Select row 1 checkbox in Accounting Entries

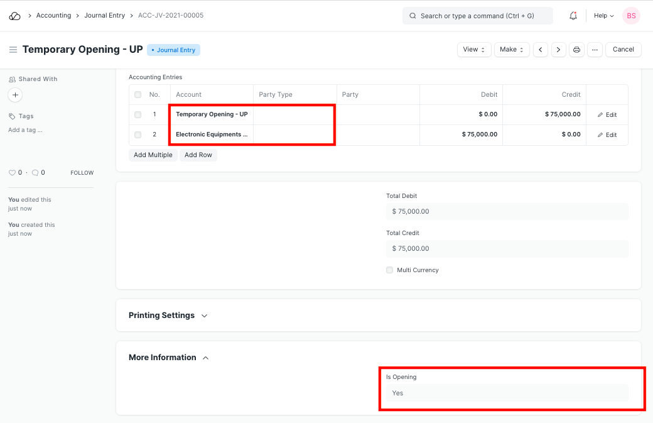(138, 115)
